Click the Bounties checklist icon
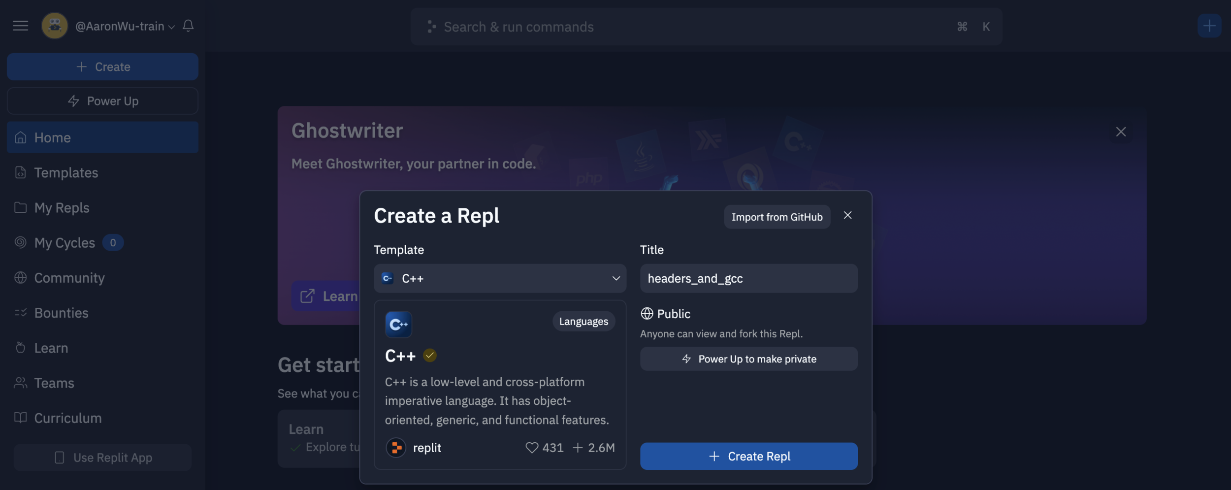This screenshot has width=1231, height=490. [x=20, y=313]
